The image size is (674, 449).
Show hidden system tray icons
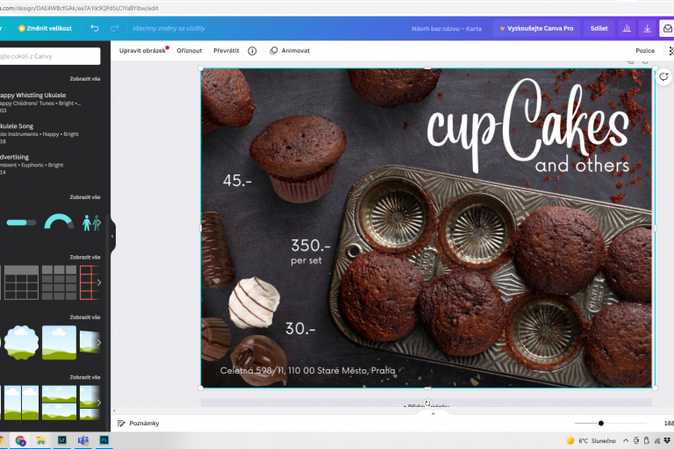tap(626, 441)
